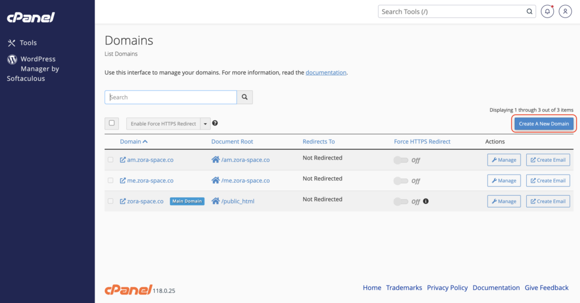Viewport: 580px width, 303px height.
Task: Click the notifications bell icon
Action: click(x=547, y=11)
